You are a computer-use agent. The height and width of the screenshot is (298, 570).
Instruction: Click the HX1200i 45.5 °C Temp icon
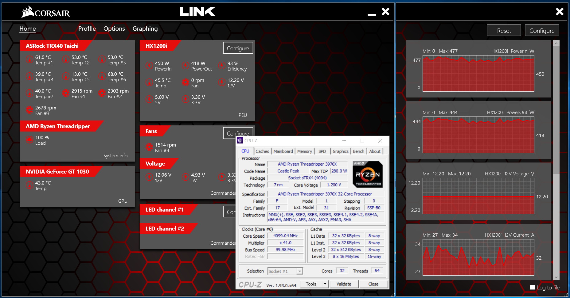(x=149, y=82)
